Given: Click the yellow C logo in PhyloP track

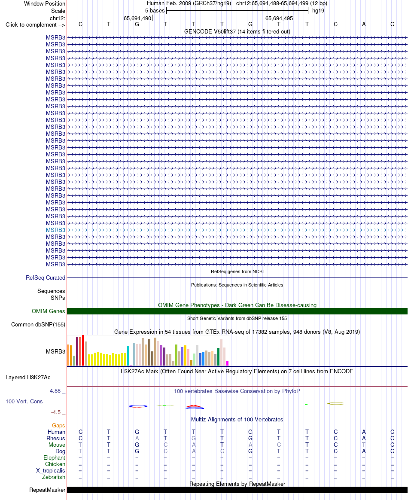Looking at the screenshot, I should (x=336, y=404).
